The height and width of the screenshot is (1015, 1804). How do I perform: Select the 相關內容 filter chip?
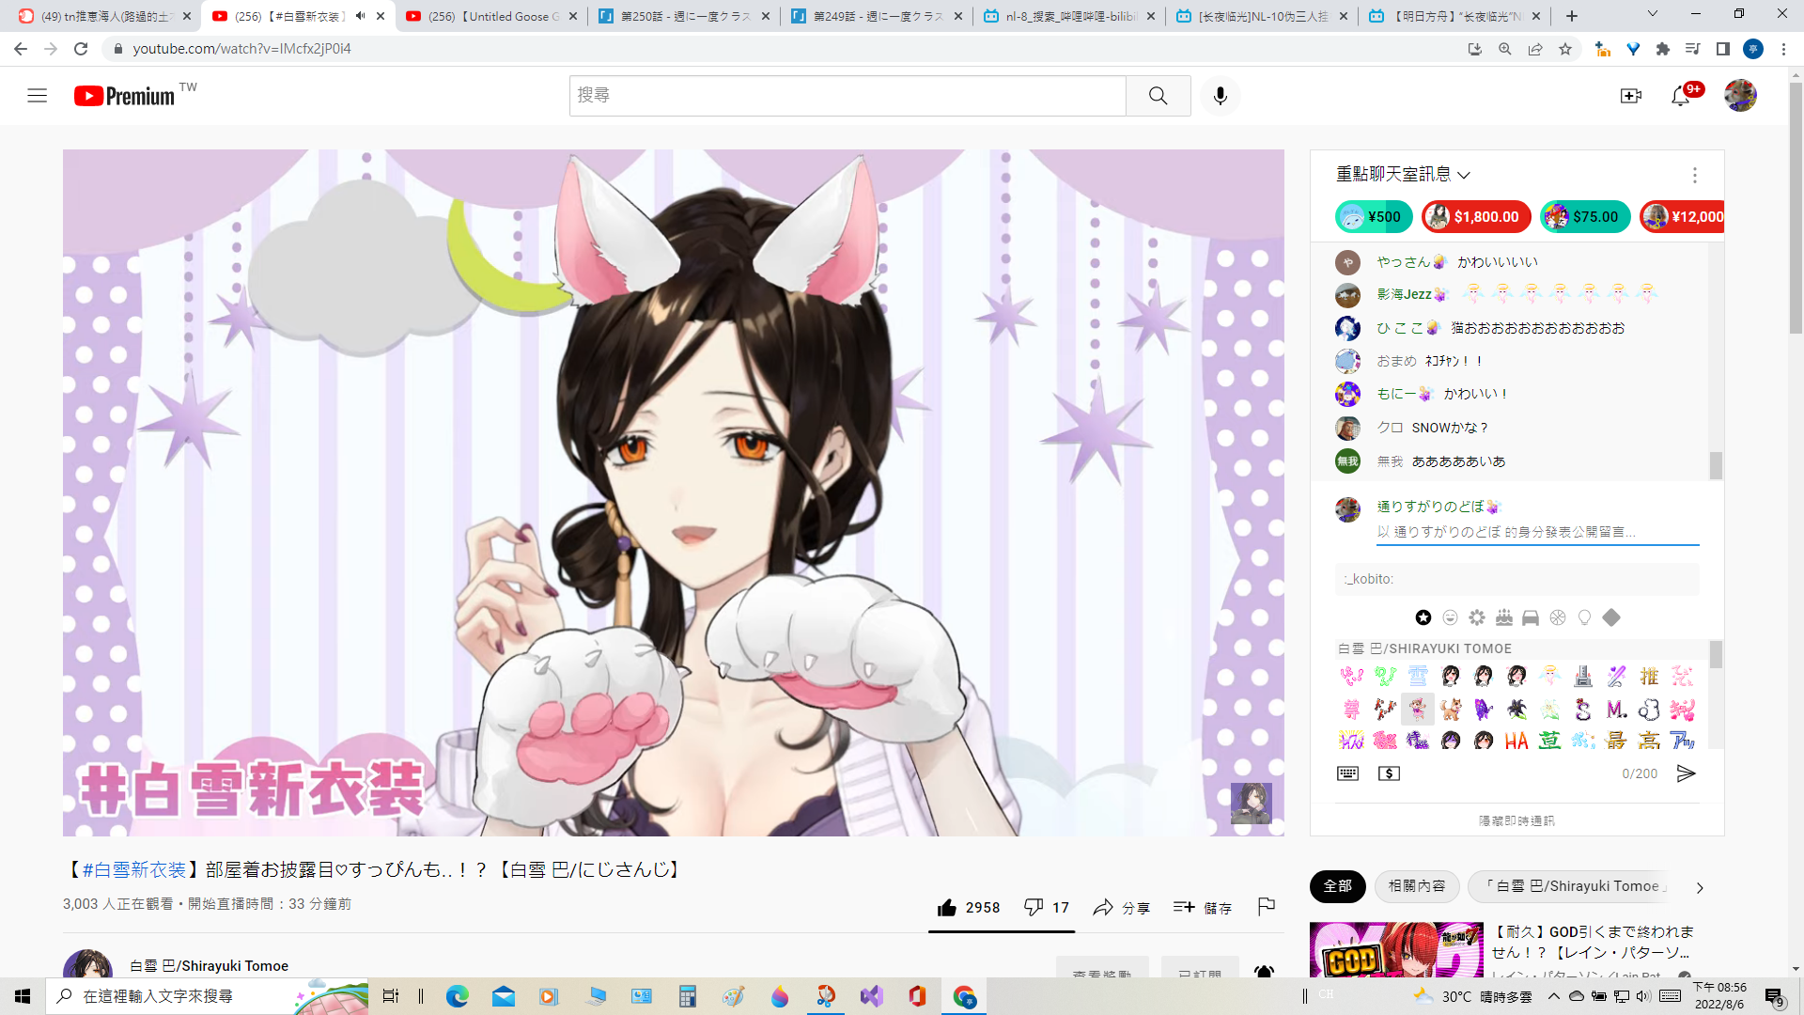click(x=1417, y=886)
